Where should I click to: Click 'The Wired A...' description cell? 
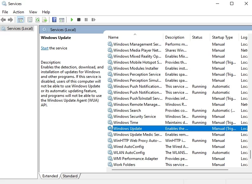pyautogui.click(x=177, y=147)
